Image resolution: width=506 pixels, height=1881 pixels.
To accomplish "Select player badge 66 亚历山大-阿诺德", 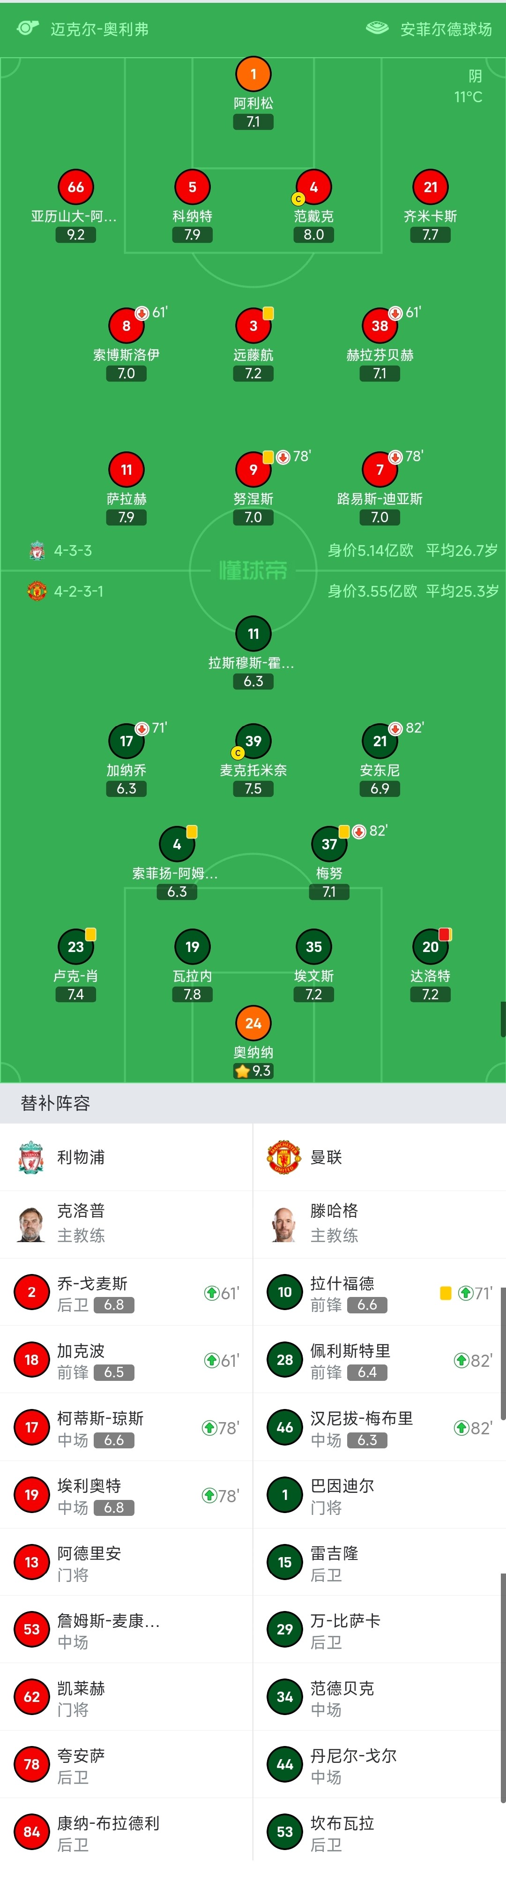I will point(76,187).
